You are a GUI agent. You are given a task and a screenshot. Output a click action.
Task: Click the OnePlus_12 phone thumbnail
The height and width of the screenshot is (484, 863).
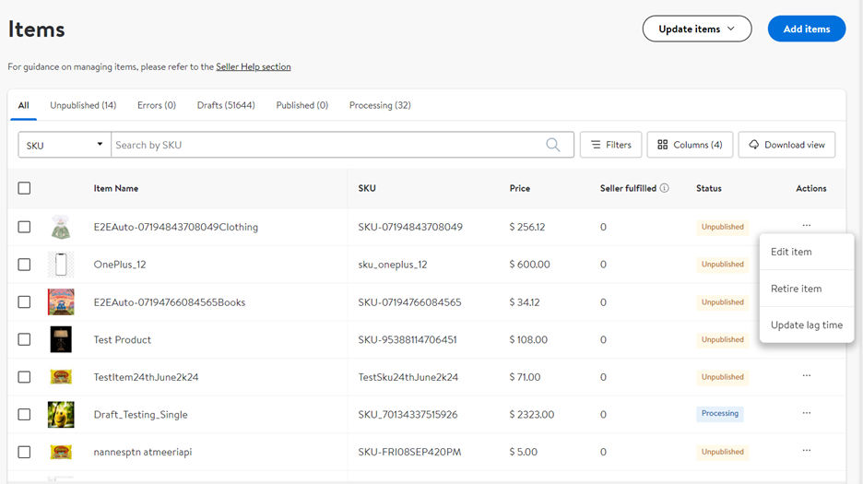(x=61, y=265)
